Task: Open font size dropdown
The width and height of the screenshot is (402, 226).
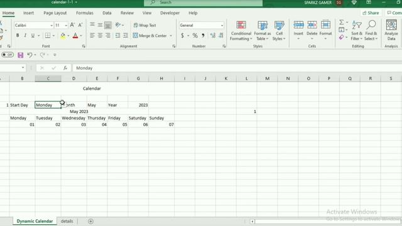Action: pyautogui.click(x=66, y=25)
